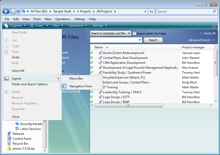220x155 pixels.
Task: Click the janino-2.5.10.zip file icon
Action: pyautogui.click(x=9, y=148)
